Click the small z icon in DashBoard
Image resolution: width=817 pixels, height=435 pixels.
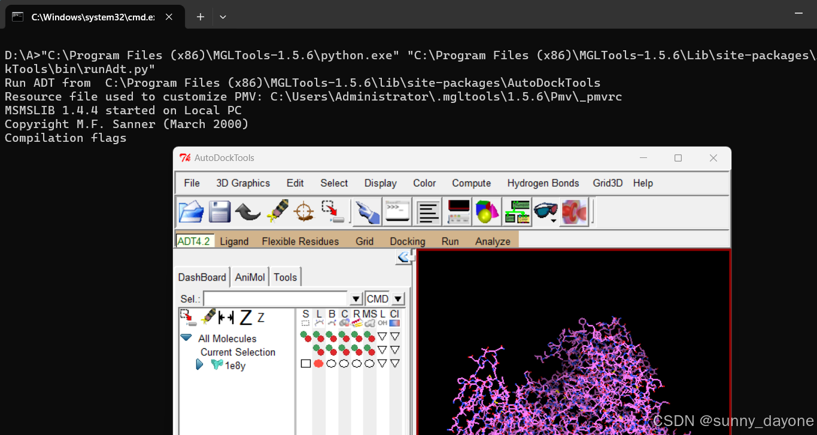(261, 318)
